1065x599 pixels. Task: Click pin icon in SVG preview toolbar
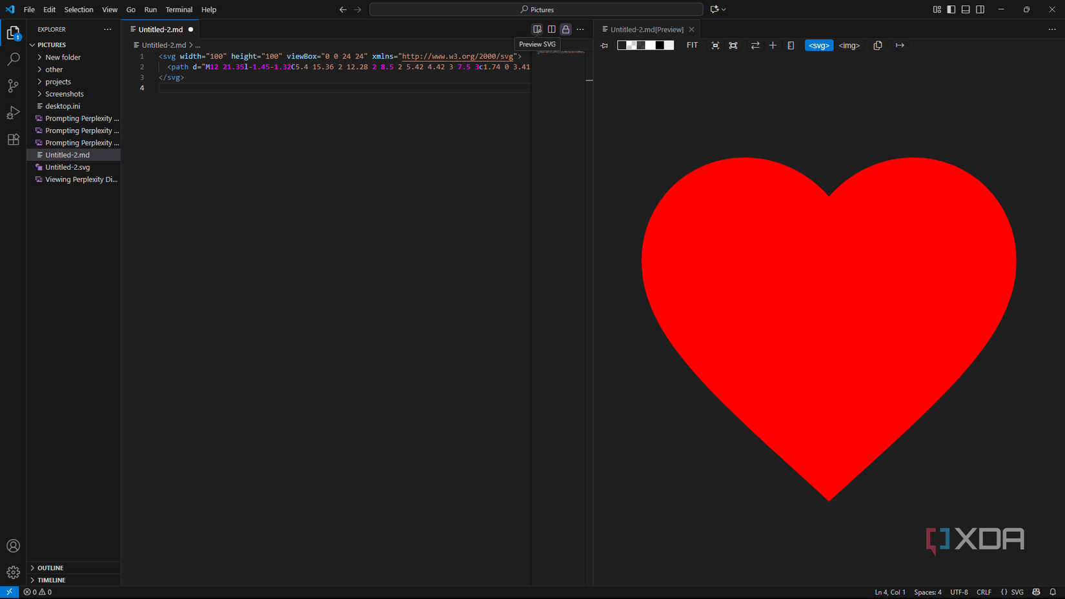[604, 45]
